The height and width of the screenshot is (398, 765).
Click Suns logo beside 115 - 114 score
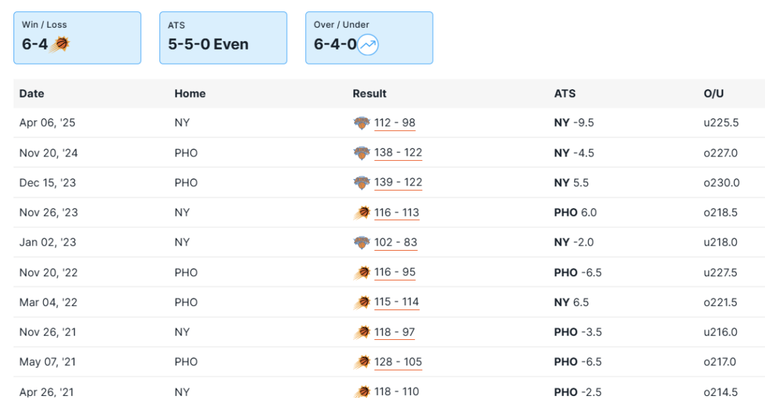[361, 302]
